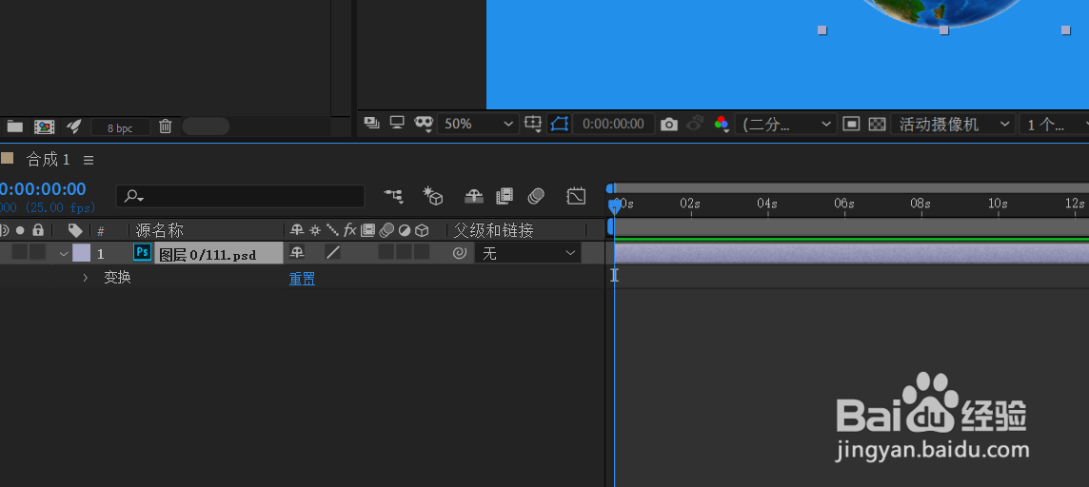1089x487 pixels.
Task: Click the timeline ruler at 04s
Action: tap(766, 204)
